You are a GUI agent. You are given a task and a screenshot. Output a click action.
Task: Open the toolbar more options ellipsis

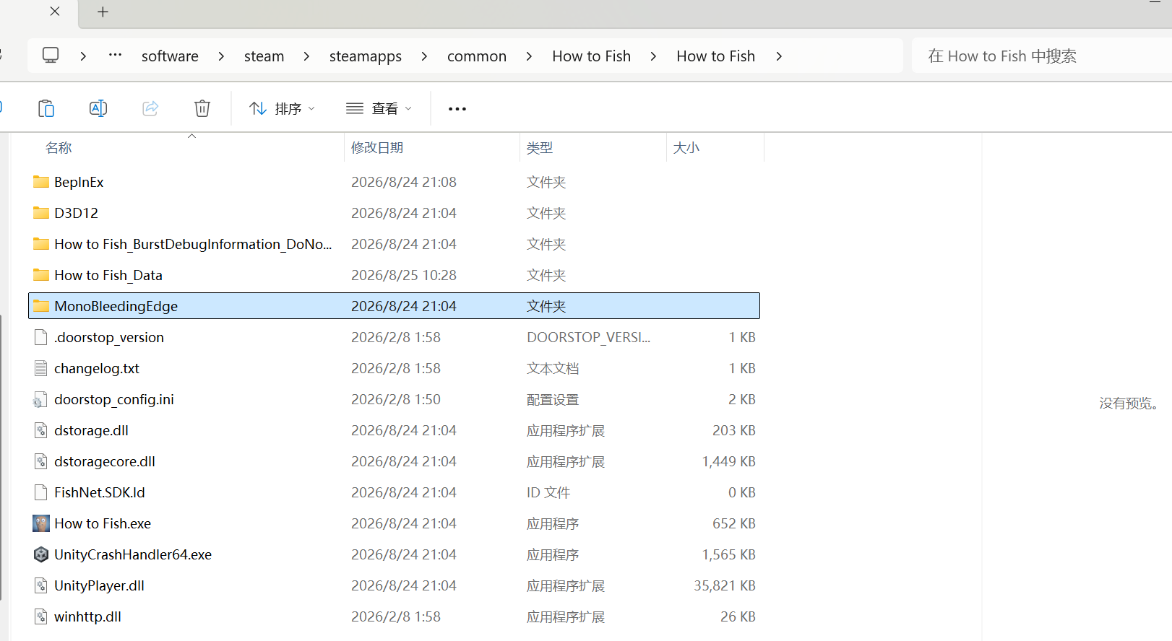click(457, 109)
